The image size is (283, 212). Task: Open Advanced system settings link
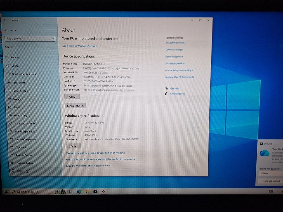pyautogui.click(x=179, y=70)
